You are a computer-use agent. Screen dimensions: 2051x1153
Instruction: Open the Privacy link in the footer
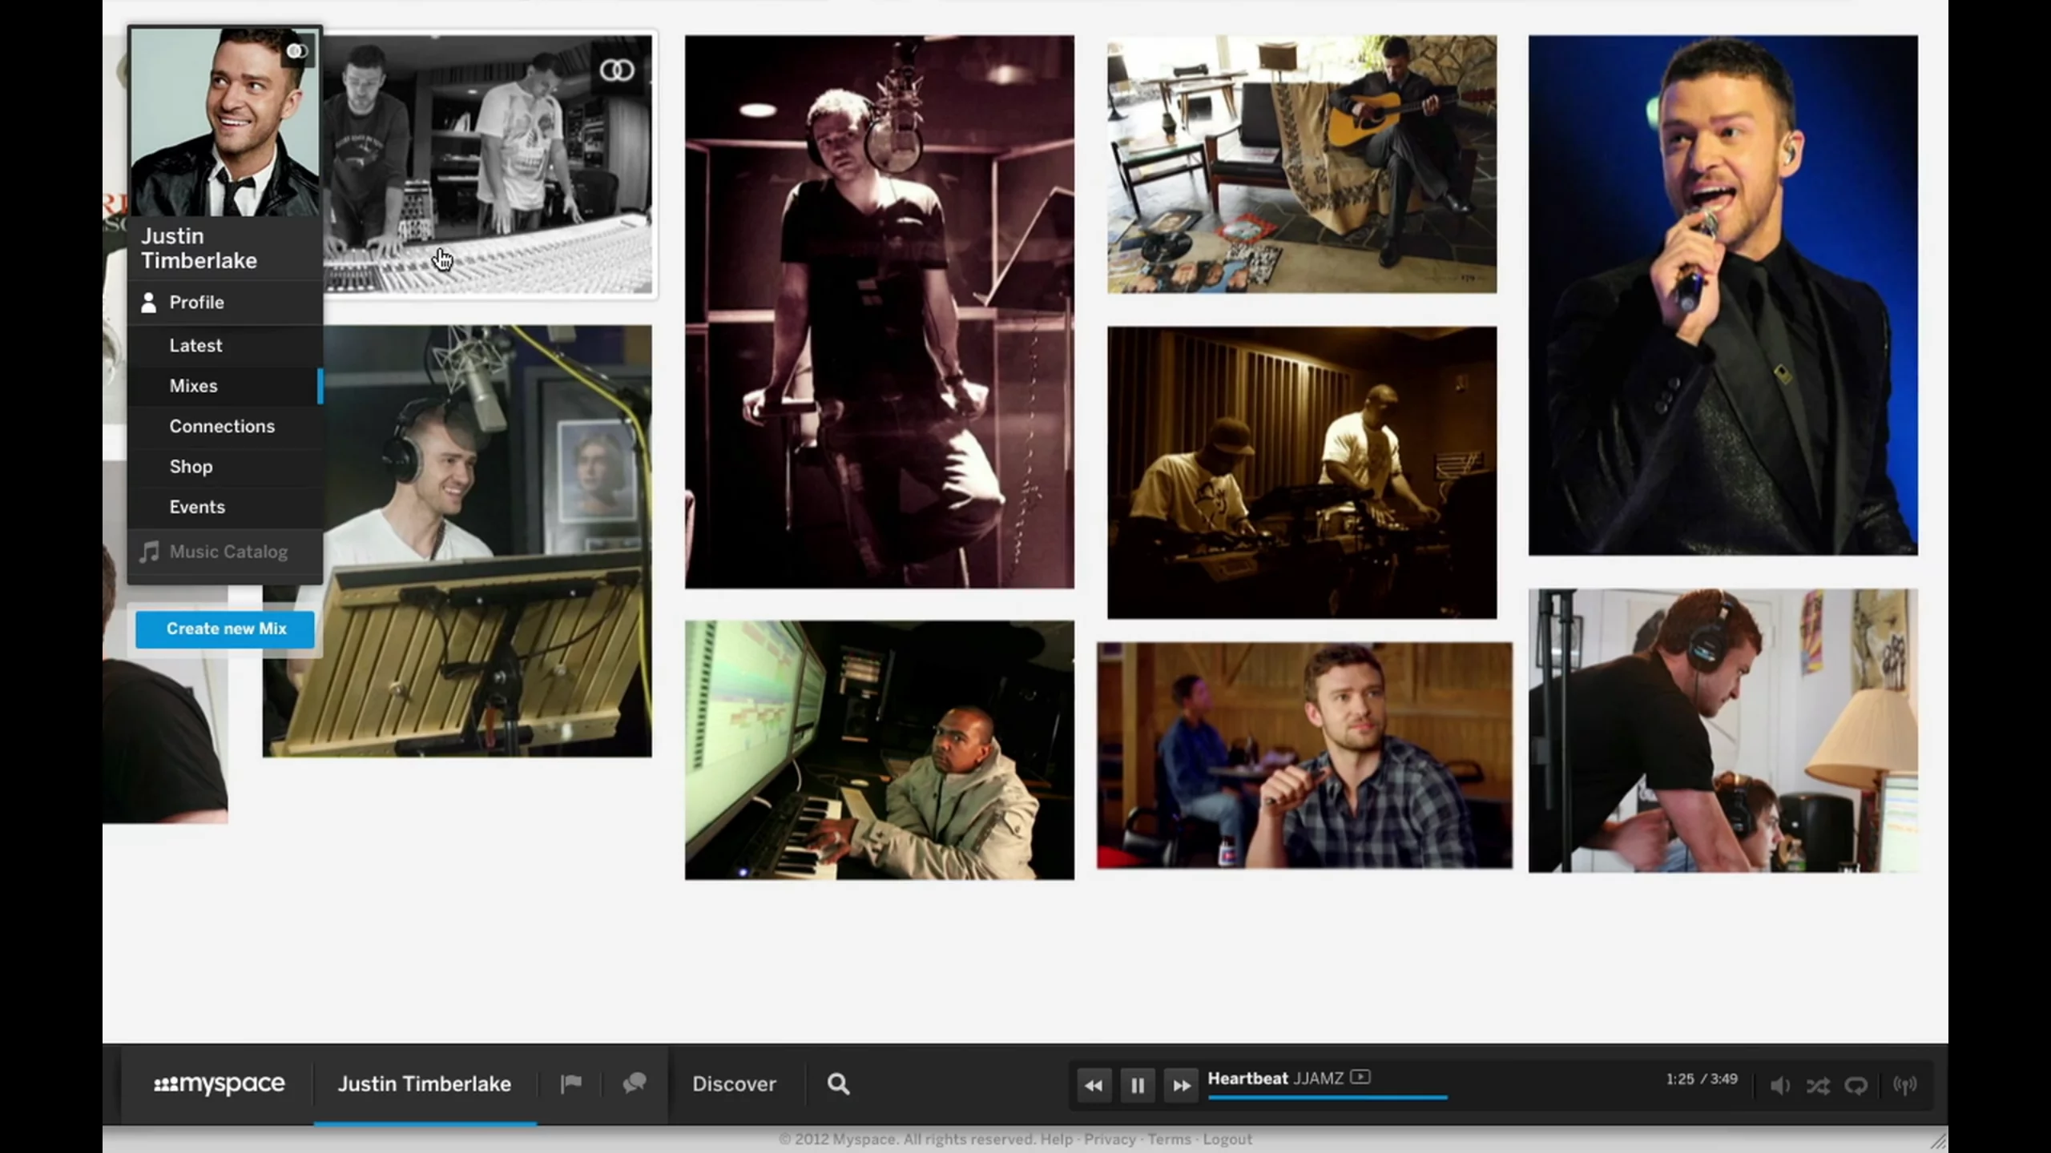[1110, 1139]
